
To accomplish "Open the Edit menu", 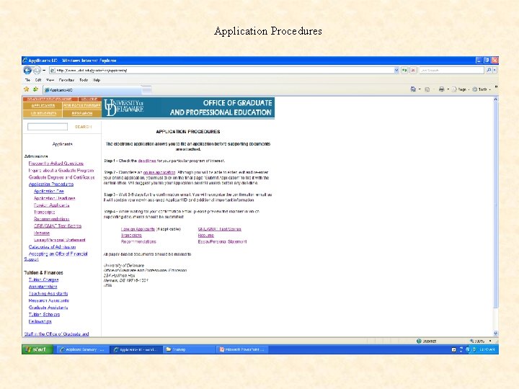I will tap(38, 80).
